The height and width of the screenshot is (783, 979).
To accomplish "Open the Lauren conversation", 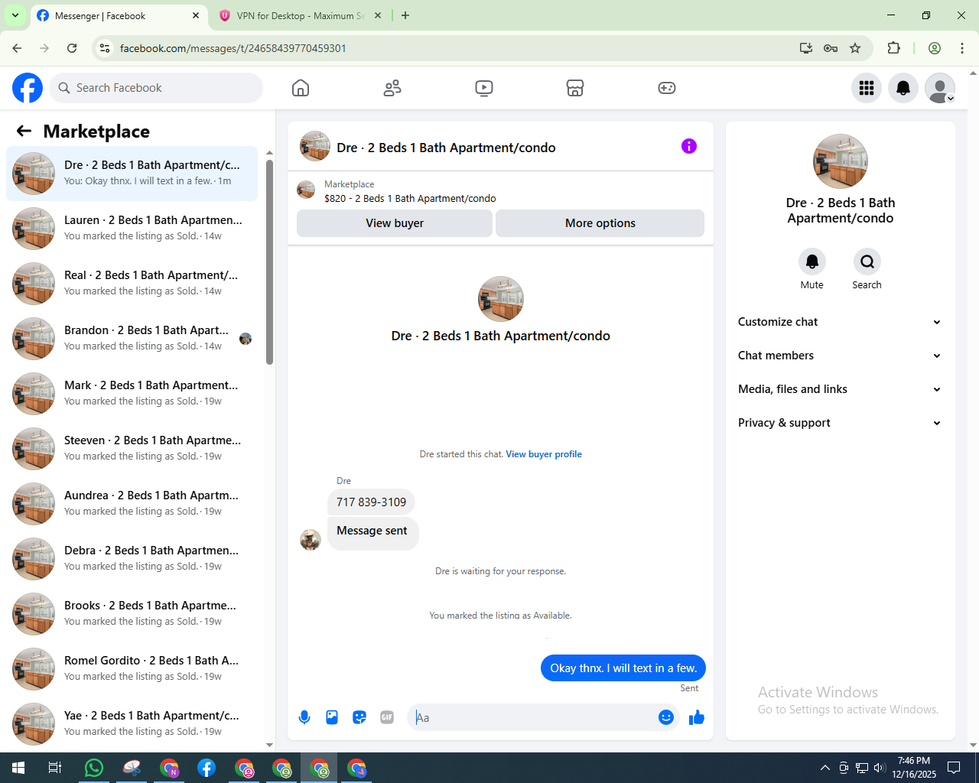I will [x=132, y=229].
